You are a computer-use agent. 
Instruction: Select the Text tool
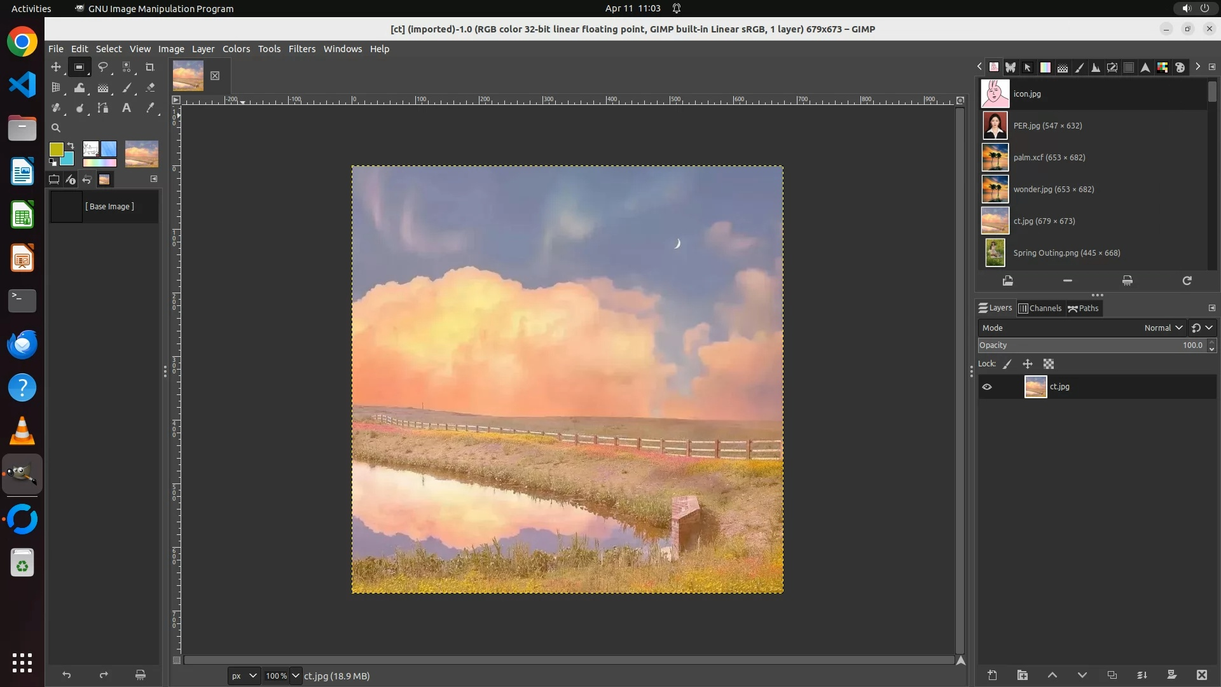(127, 108)
